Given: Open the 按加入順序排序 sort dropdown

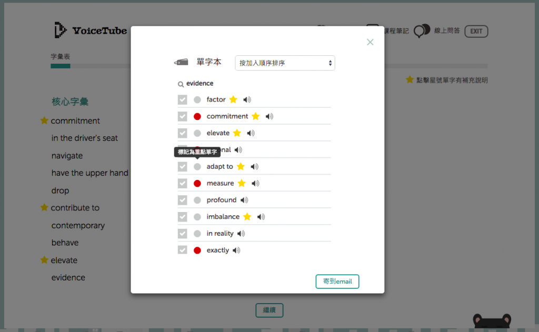Looking at the screenshot, I should coord(285,63).
